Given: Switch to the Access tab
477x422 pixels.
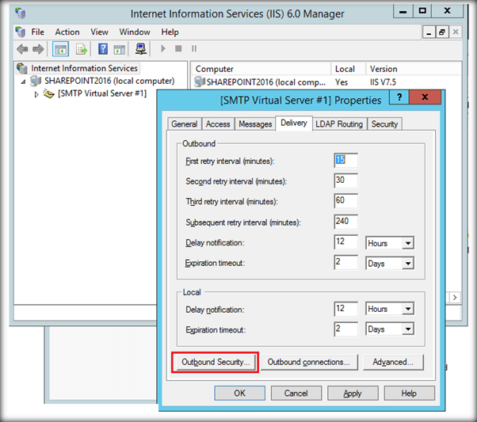Looking at the screenshot, I should pos(218,124).
